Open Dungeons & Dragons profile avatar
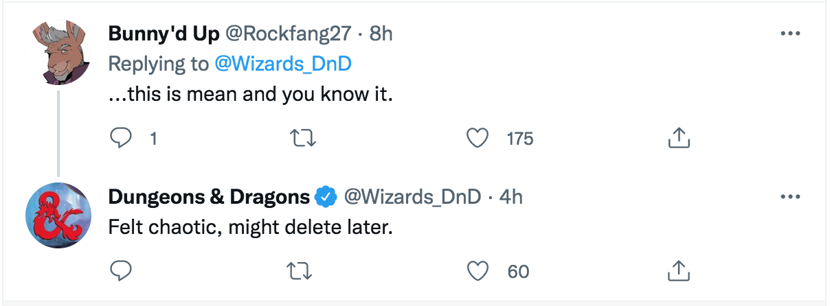The width and height of the screenshot is (830, 306). pos(58,216)
